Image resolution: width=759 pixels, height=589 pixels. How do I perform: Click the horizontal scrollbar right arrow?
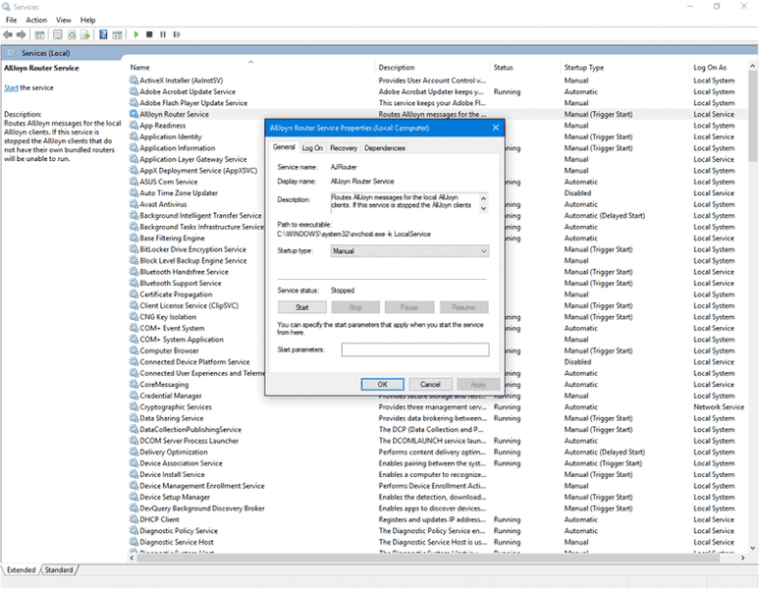point(743,558)
